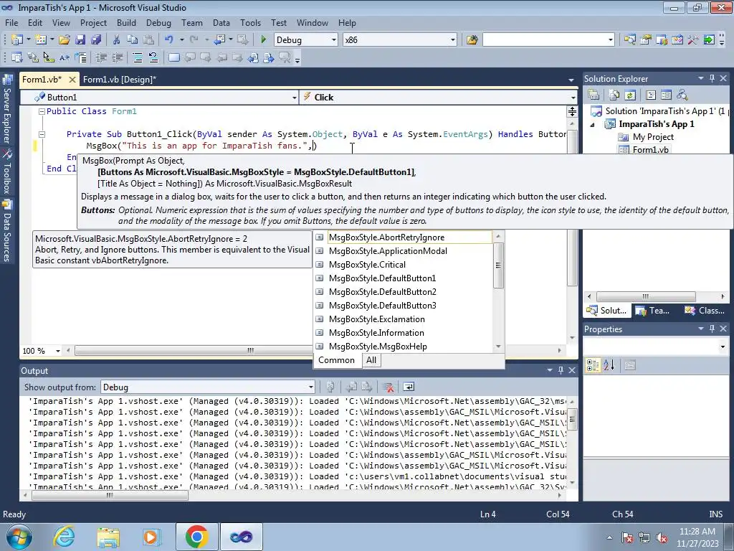Toggle auto-hide pin on Solution Explorer
The image size is (734, 551).
coord(712,78)
